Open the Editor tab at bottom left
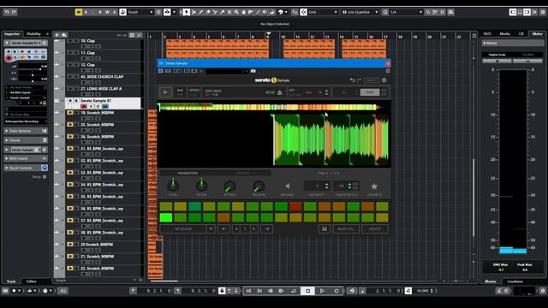 point(32,281)
